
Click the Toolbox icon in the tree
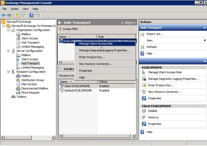(x=13, y=97)
